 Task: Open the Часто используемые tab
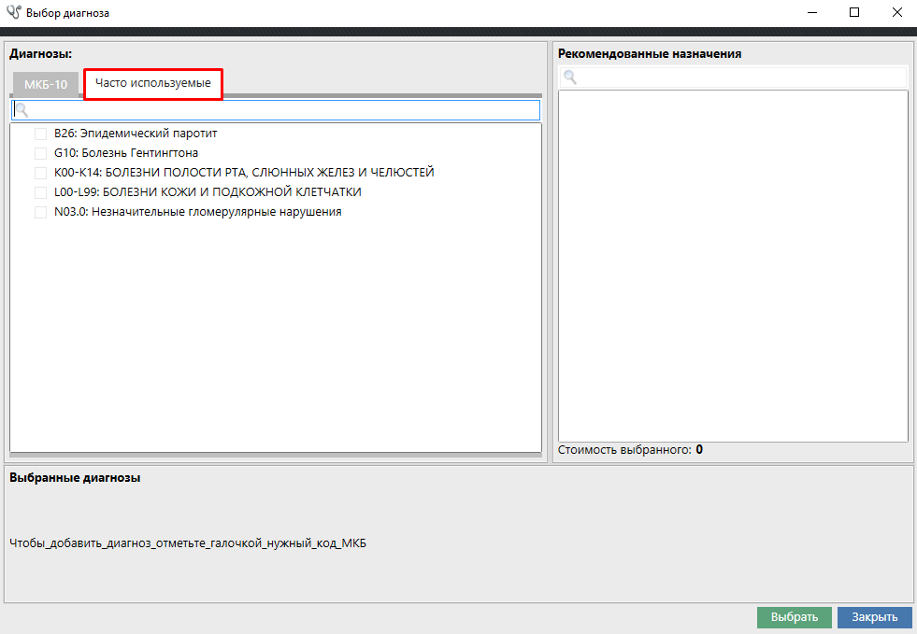tap(153, 83)
